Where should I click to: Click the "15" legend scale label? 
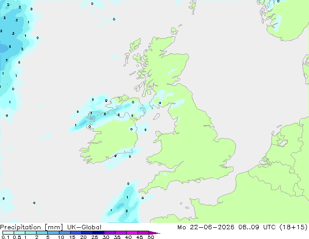(x=72, y=237)
